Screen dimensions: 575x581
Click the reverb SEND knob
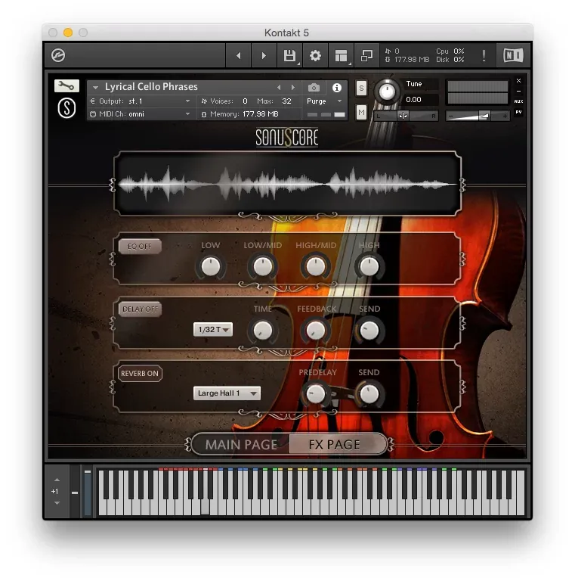(x=369, y=394)
